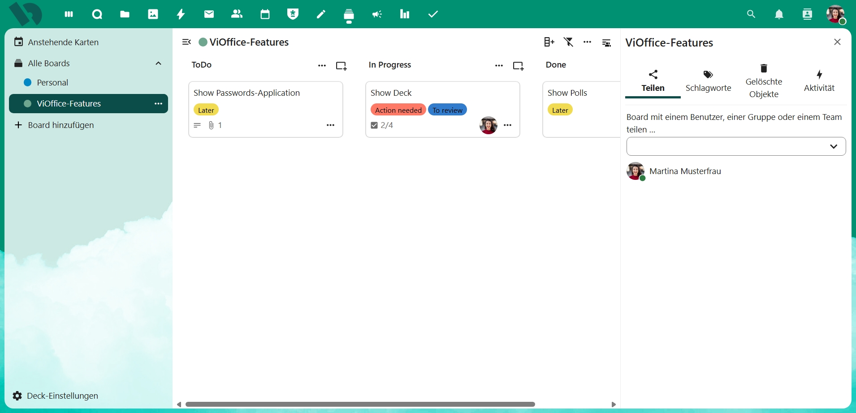Click the 2/4 checklist indicator
Viewport: 856px width, 413px height.
[382, 125]
